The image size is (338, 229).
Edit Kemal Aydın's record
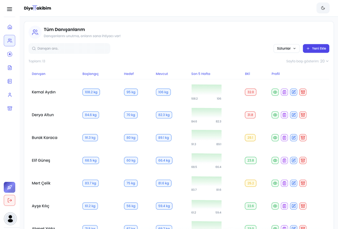[x=293, y=92]
